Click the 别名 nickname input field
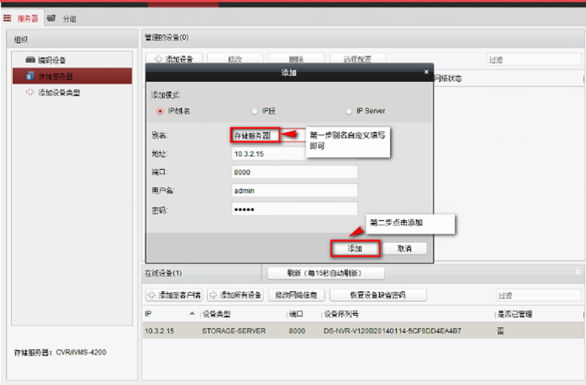 point(255,136)
